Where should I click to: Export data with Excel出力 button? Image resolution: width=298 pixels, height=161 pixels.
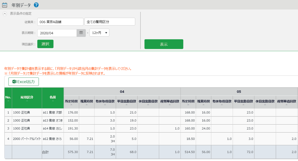(24, 82)
